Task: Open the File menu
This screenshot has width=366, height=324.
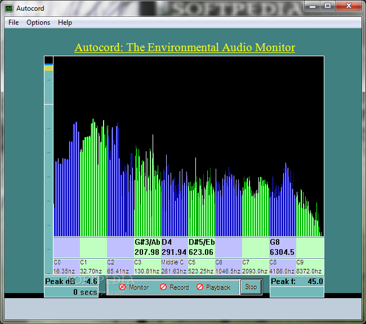Action: [14, 22]
